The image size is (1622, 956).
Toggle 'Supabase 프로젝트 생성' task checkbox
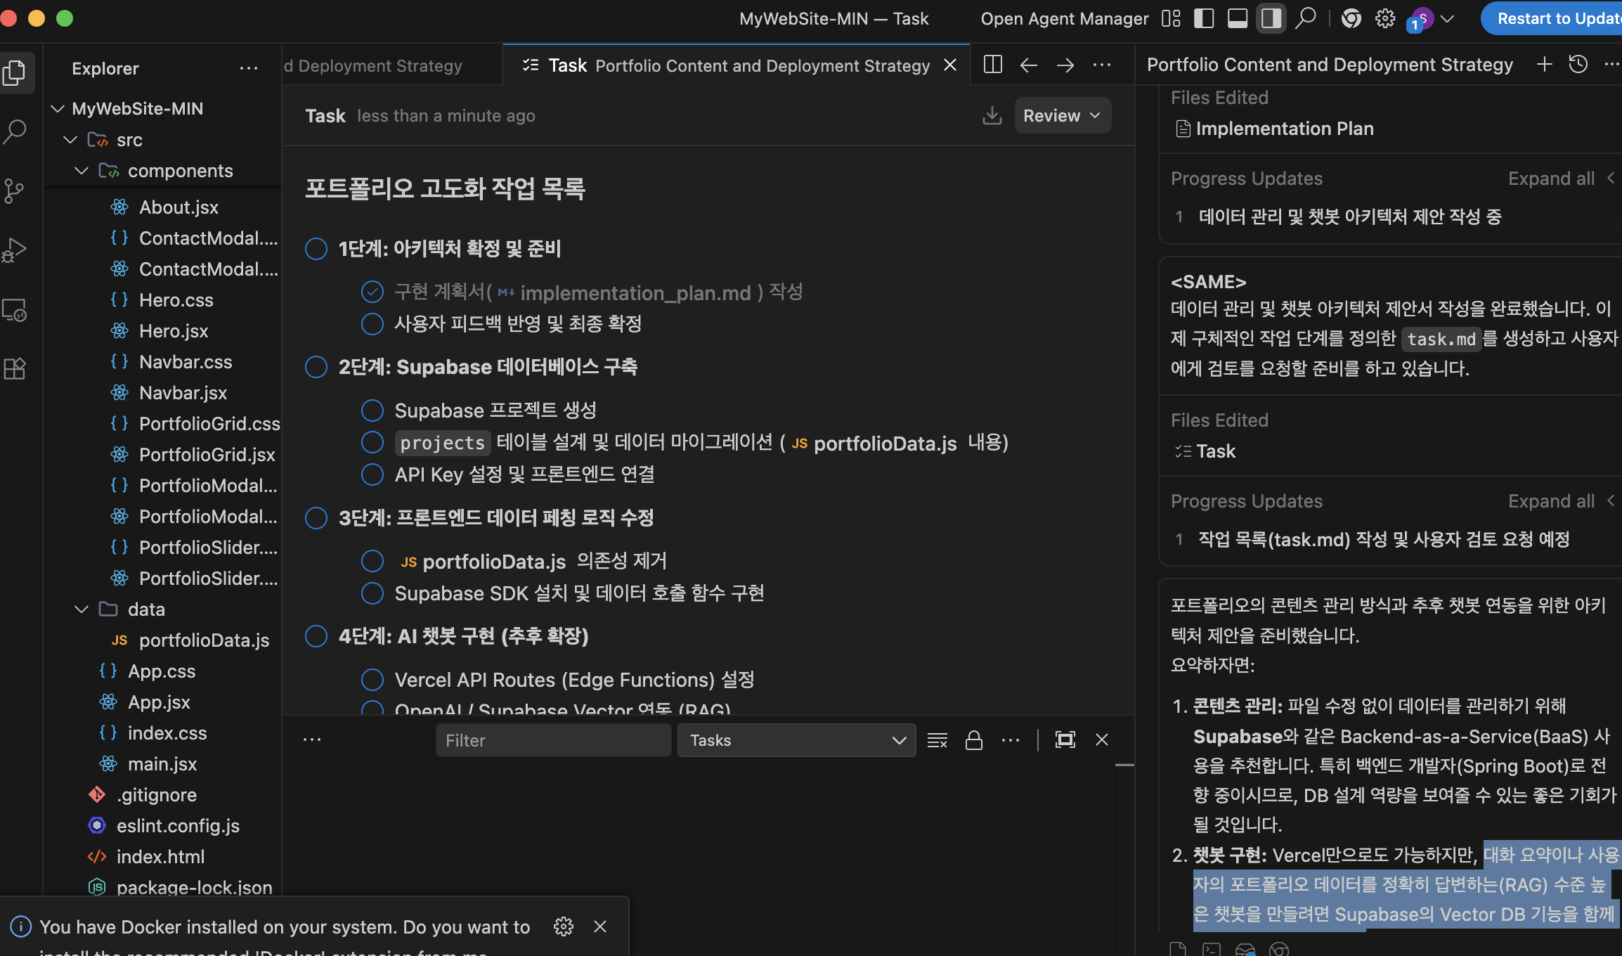(x=372, y=410)
